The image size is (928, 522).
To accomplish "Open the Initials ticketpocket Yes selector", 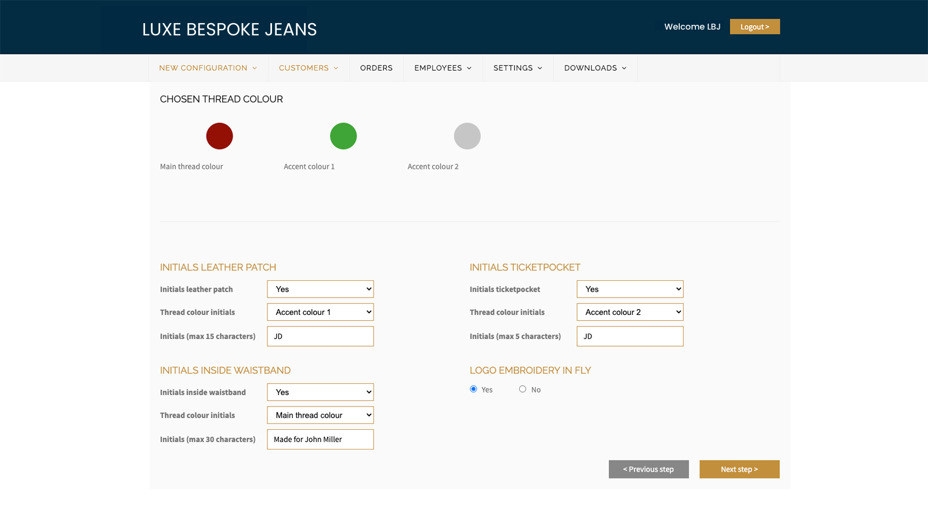I will 630,289.
